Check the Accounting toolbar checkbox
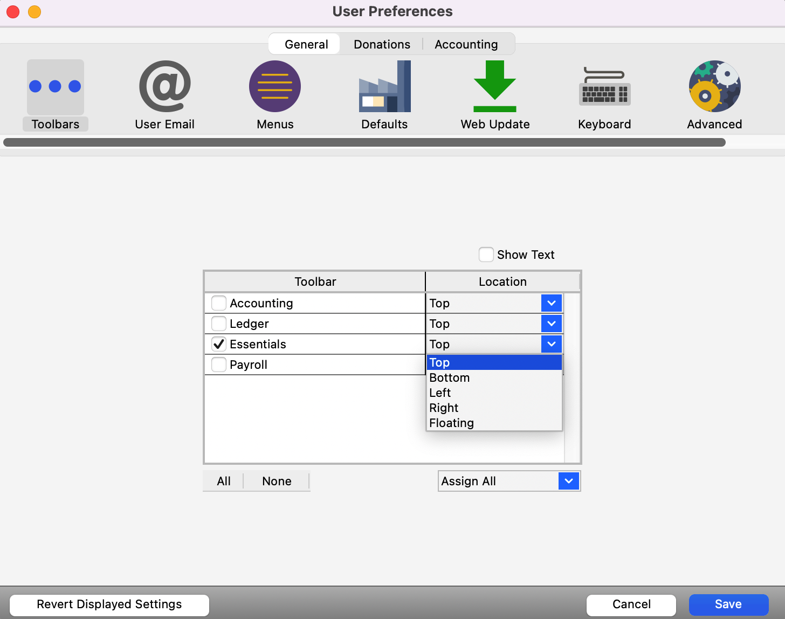785x619 pixels. coord(219,303)
